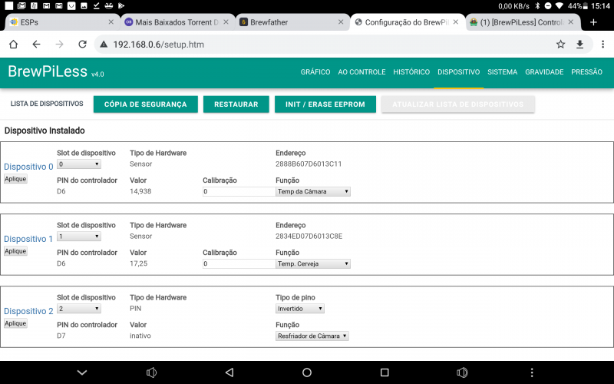Viewport: 614px width, 384px height.
Task: Open the DISPOSITIVO page
Action: click(x=458, y=72)
